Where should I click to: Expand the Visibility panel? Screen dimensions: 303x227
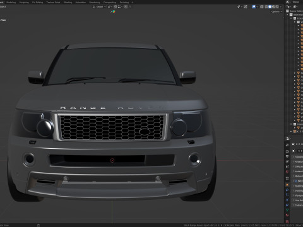[298, 190]
